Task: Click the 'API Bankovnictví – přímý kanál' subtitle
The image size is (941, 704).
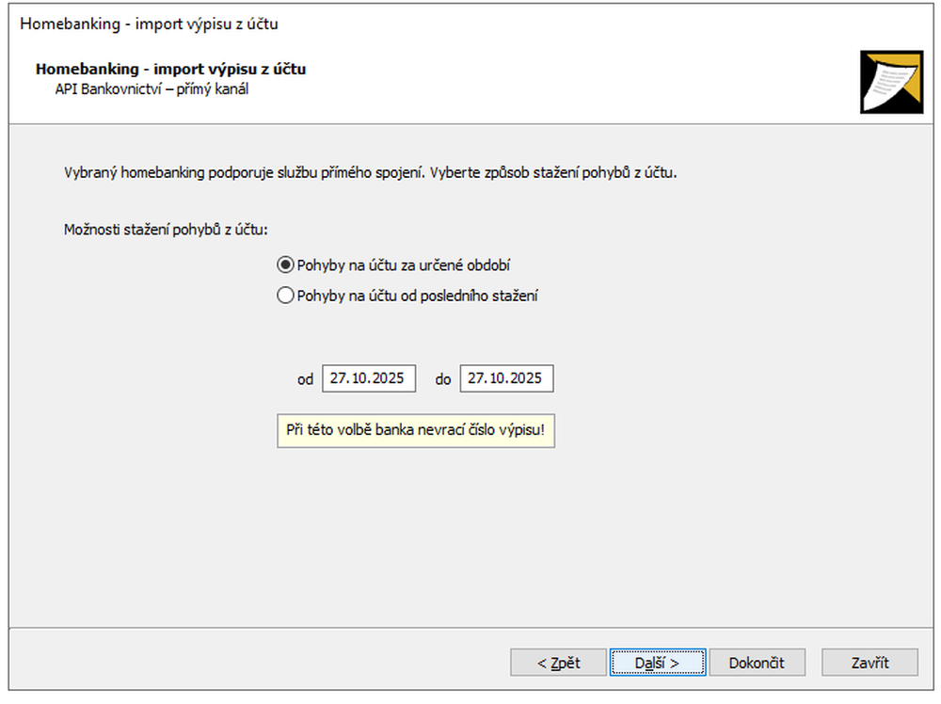Action: click(x=152, y=89)
